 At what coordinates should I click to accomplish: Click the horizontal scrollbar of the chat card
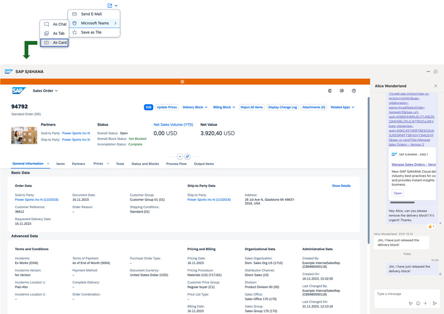[x=402, y=202]
